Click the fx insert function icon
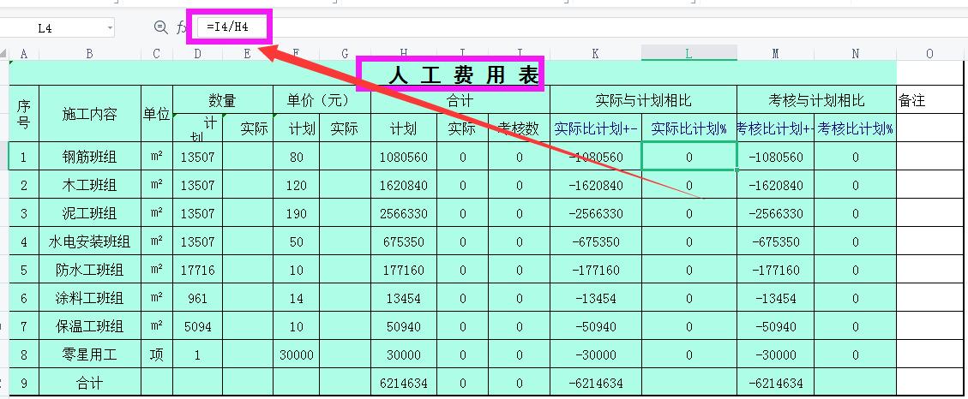This screenshot has height=399, width=968. click(x=180, y=27)
